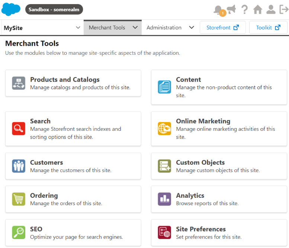Click the SEO green magnifier icon
The image size is (289, 248).
(x=19, y=232)
